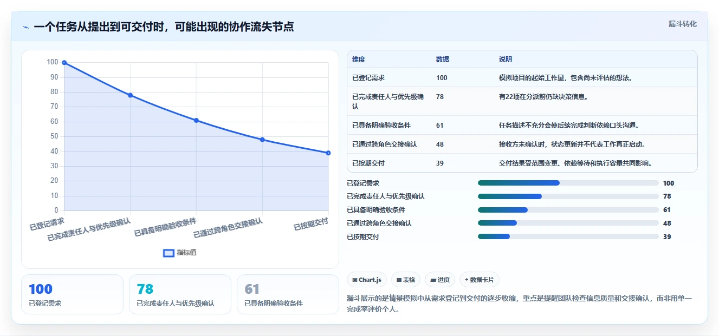This screenshot has height=336, width=719.
Task: Click the chart data point at value 61
Action: click(196, 120)
